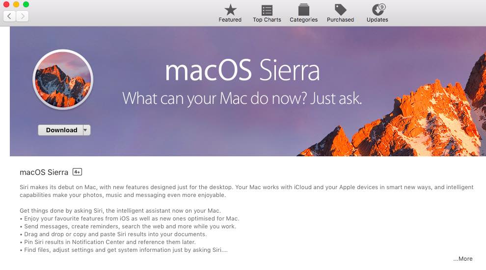Click the 'What can your Mac do now?' tagline

click(x=242, y=98)
